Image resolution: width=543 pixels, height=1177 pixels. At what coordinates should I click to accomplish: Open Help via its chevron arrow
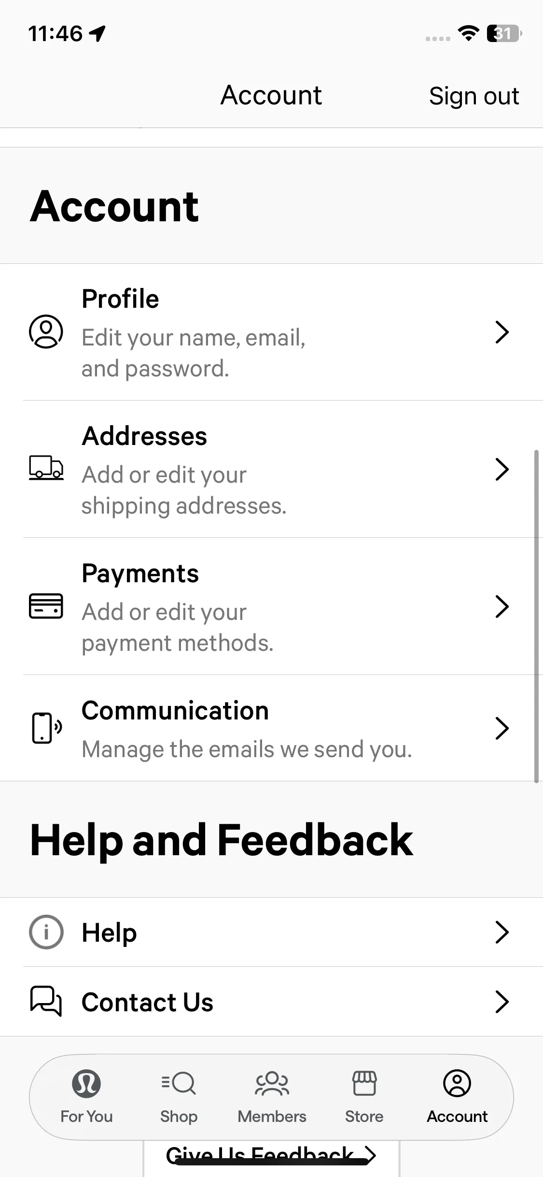502,932
